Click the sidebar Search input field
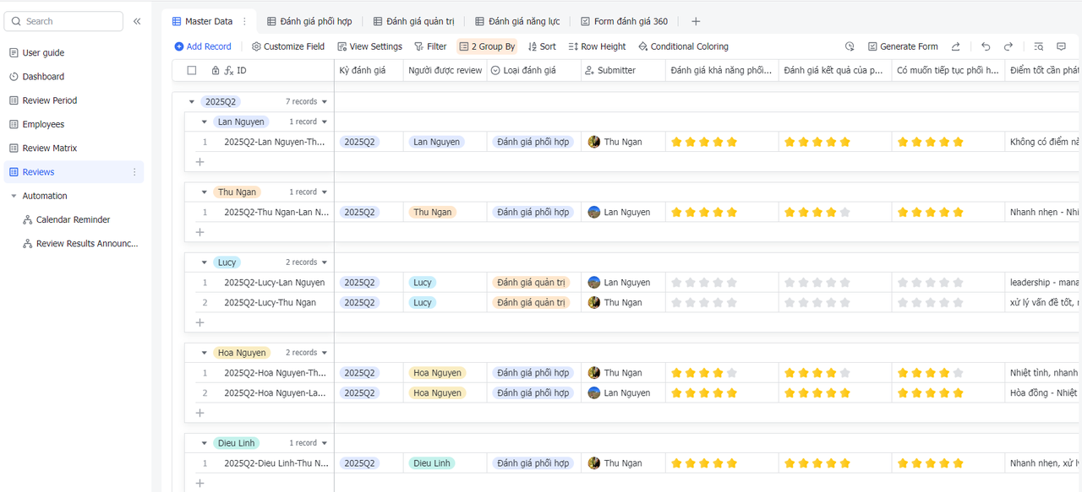1082x492 pixels. pos(68,21)
